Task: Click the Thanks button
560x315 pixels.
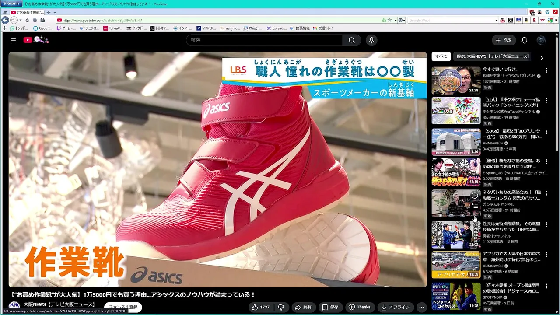Action: point(359,307)
